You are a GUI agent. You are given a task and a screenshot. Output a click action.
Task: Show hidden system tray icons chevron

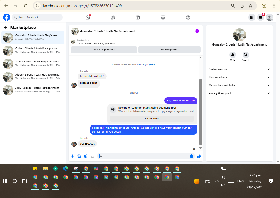pos(217,181)
